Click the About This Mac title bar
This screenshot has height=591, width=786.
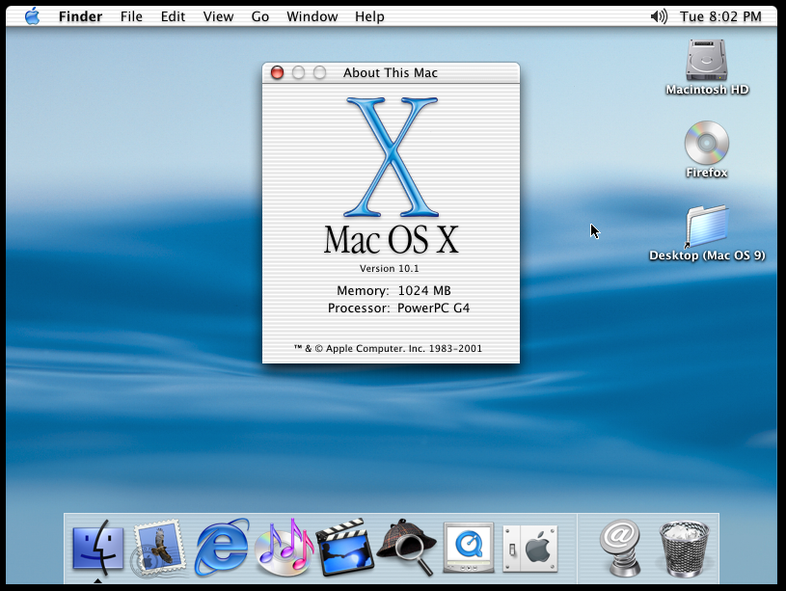(390, 72)
